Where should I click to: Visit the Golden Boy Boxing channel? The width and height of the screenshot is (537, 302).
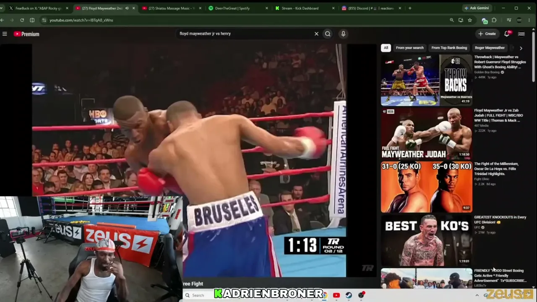(487, 72)
